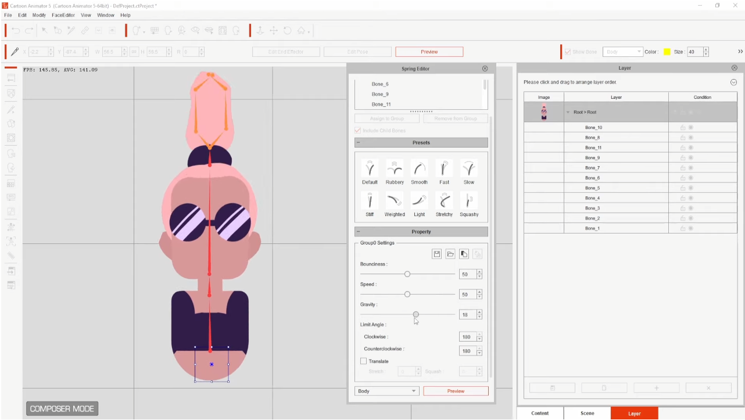Open Body dropdown beside Show Bone

[x=623, y=52]
